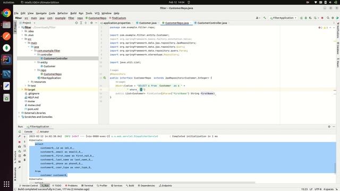This screenshot has height=191, width=340.
Task: Click the Collapse All icon in Project panel
Action: click(86, 23)
